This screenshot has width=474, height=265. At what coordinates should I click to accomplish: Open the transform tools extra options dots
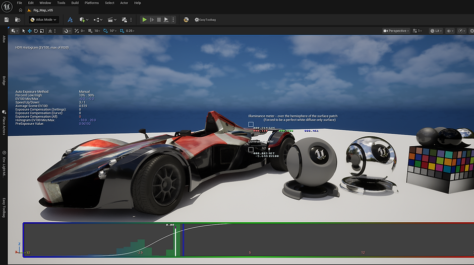tap(55, 31)
